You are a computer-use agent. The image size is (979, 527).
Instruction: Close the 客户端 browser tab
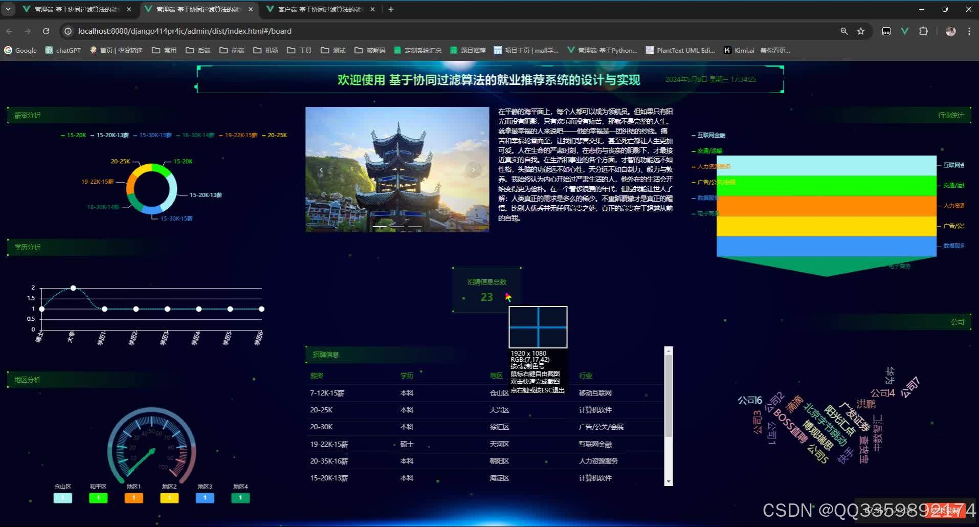372,9
